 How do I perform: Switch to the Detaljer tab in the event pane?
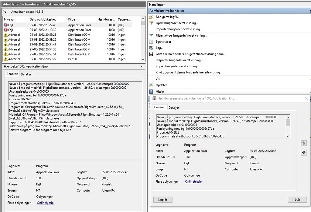coord(26,74)
